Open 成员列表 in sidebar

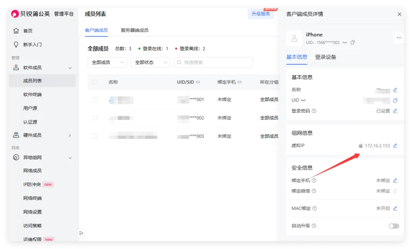click(x=42, y=80)
